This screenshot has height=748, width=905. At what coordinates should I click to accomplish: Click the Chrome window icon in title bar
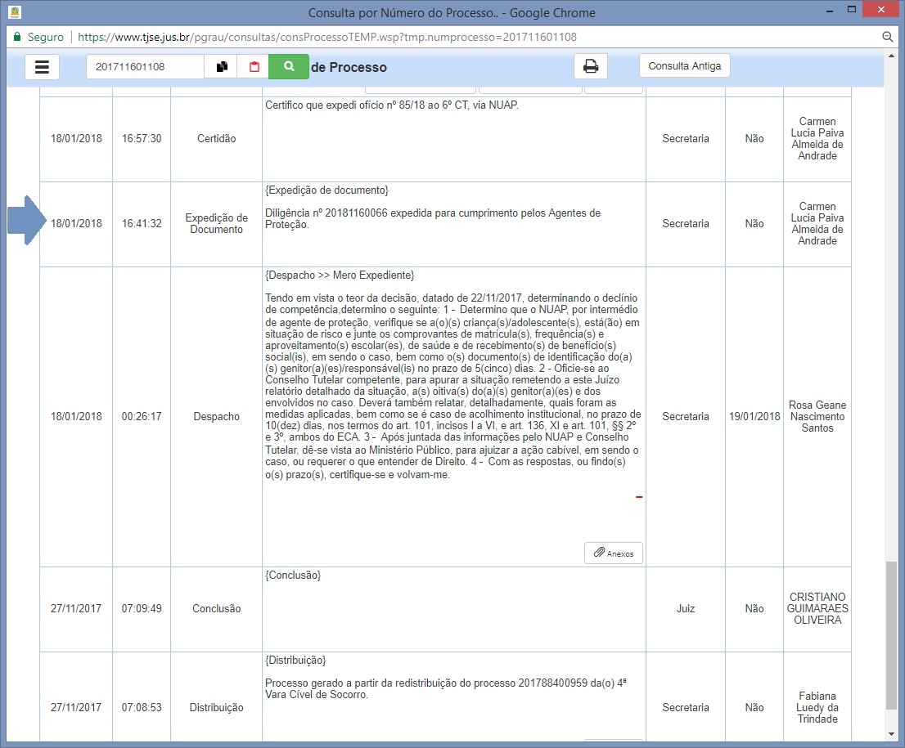tap(13, 12)
